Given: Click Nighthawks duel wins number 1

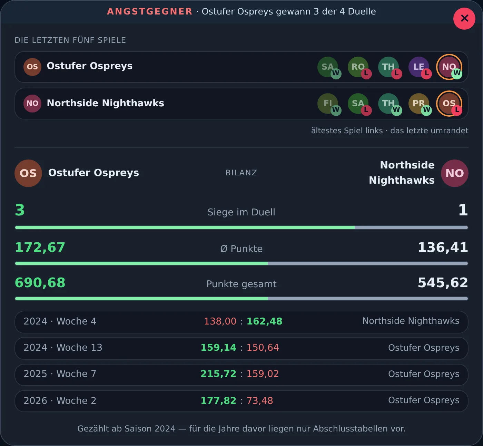Looking at the screenshot, I should [463, 210].
